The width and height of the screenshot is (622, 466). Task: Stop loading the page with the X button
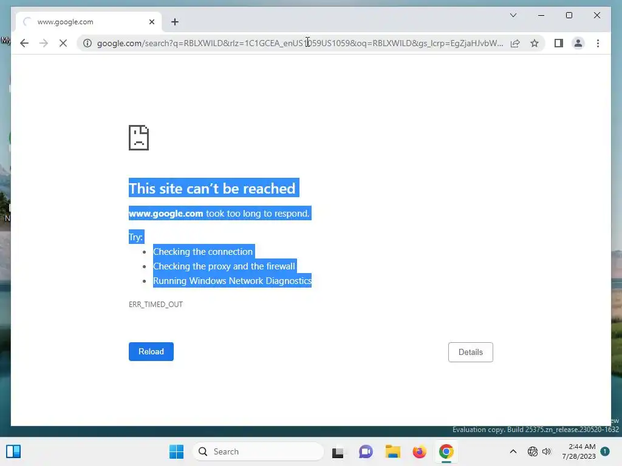[63, 43]
